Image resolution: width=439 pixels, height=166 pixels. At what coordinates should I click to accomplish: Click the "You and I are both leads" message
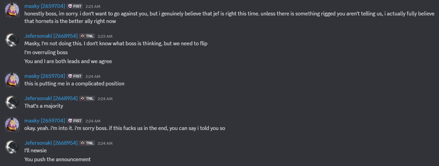coord(68,61)
